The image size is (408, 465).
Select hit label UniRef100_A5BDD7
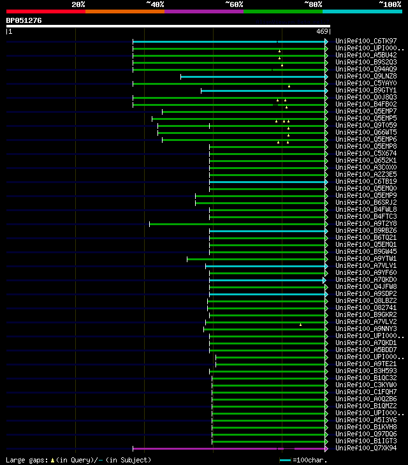[x=366, y=350]
